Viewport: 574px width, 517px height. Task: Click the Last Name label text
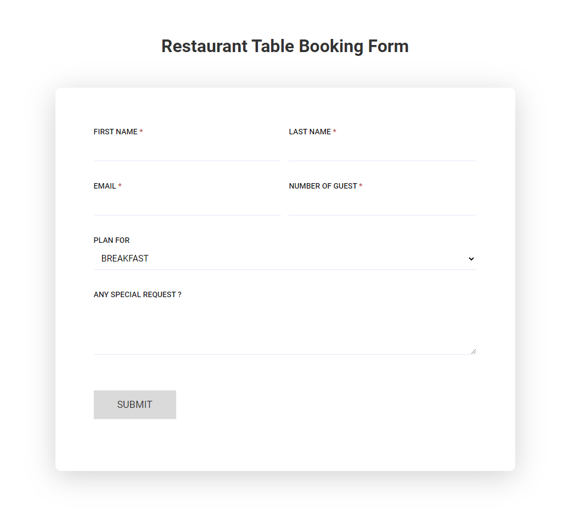pos(309,132)
